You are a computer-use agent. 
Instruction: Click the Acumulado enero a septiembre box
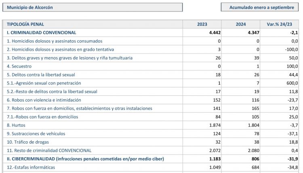[x=261, y=7]
